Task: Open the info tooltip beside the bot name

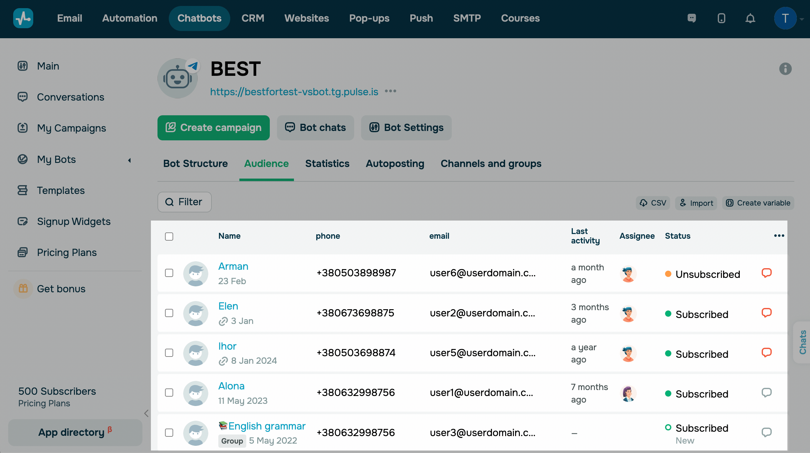Action: pyautogui.click(x=786, y=69)
